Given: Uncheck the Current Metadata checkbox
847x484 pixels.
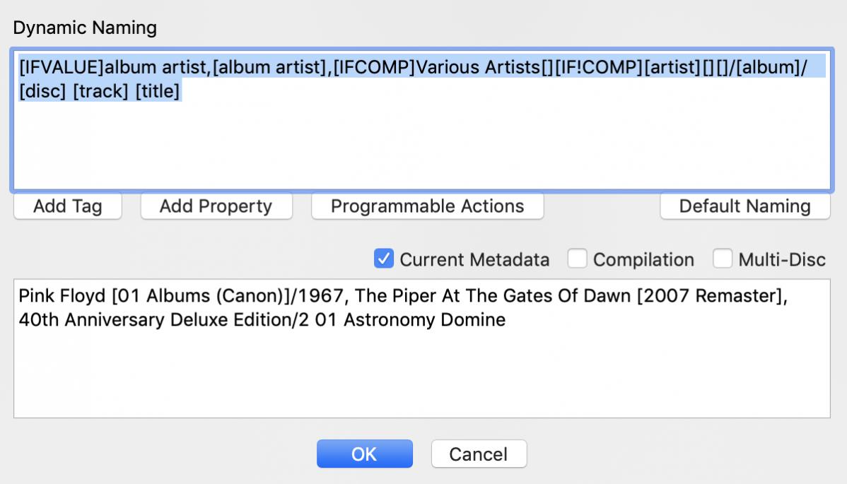Looking at the screenshot, I should point(384,259).
